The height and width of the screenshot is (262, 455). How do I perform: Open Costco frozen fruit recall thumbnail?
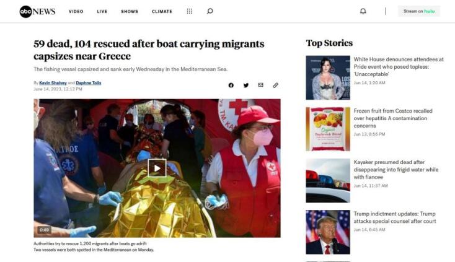click(x=328, y=129)
